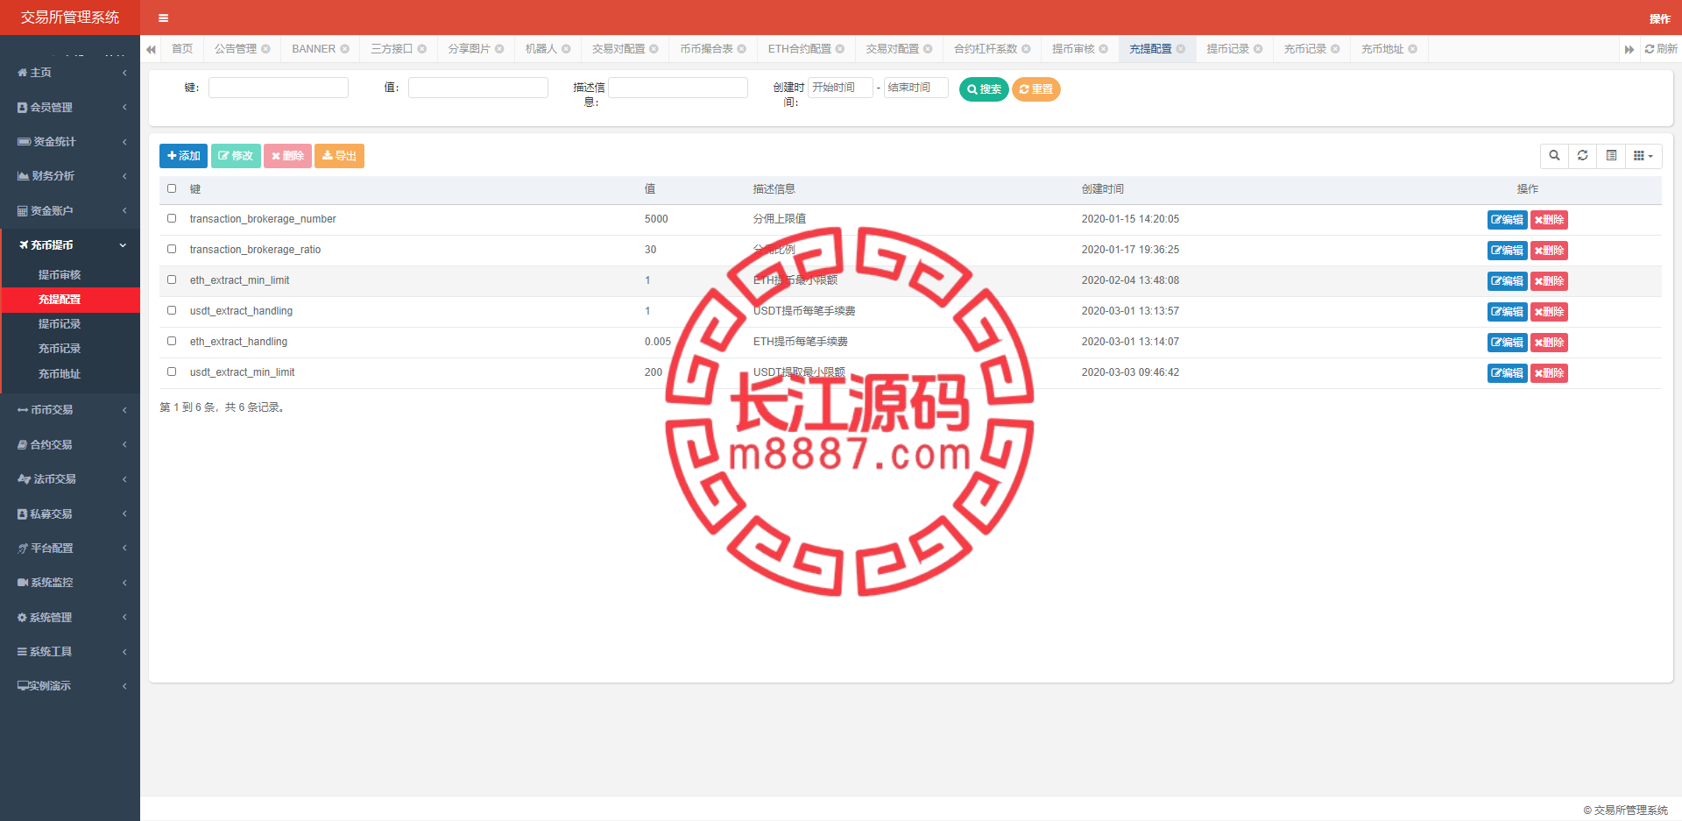This screenshot has width=1682, height=821.
Task: Click the pink 删除 toolbar button
Action: click(287, 156)
